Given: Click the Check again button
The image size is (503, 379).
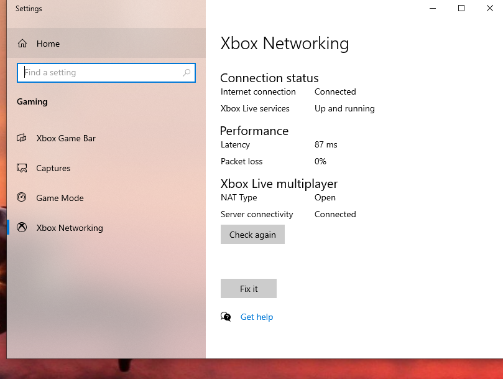Looking at the screenshot, I should [252, 235].
